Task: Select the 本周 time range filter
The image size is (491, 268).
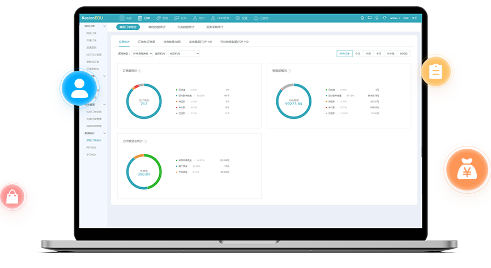Action: (368, 53)
